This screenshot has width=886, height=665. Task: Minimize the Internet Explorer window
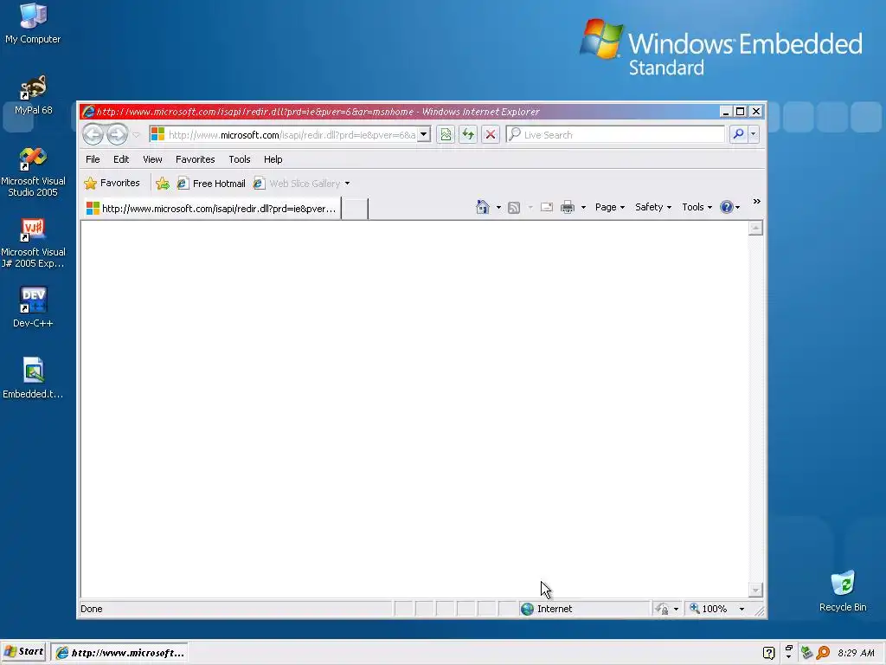[x=726, y=112]
